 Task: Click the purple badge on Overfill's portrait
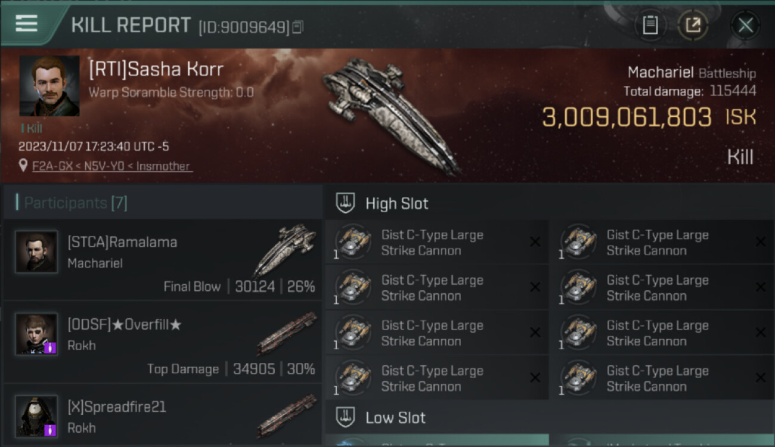(50, 347)
